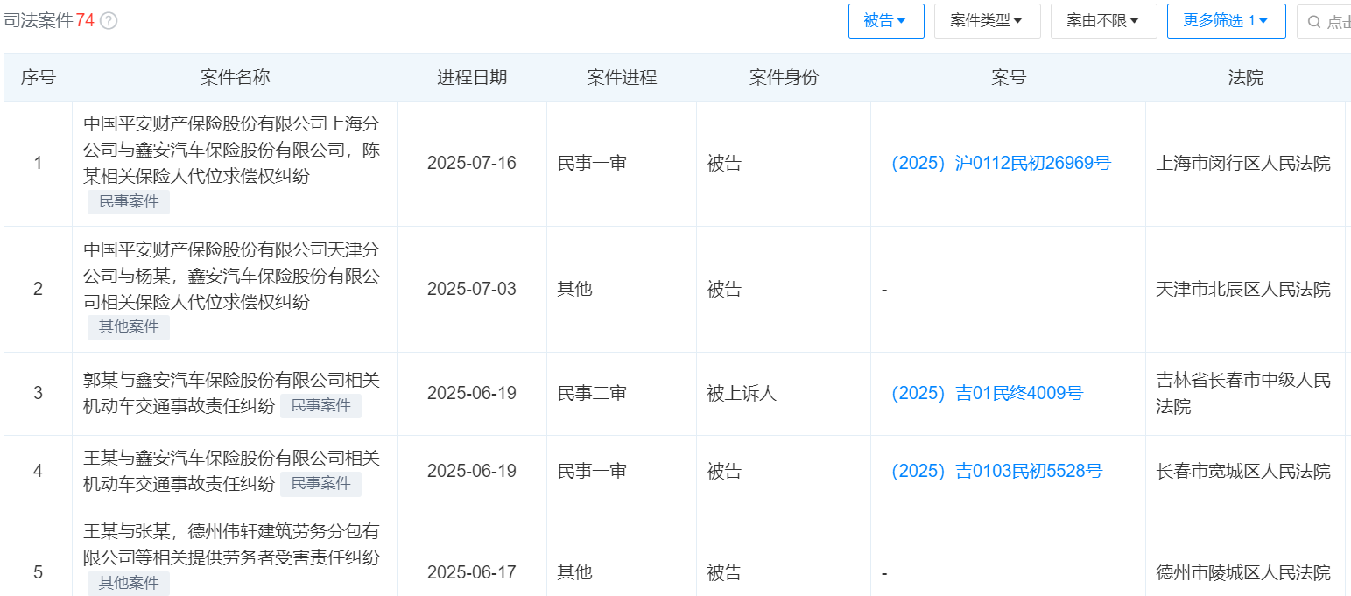Image resolution: width=1351 pixels, height=596 pixels.
Task: Click the 王某与张某 德州伟轩建筑劳务 case name
Action: pos(232,543)
